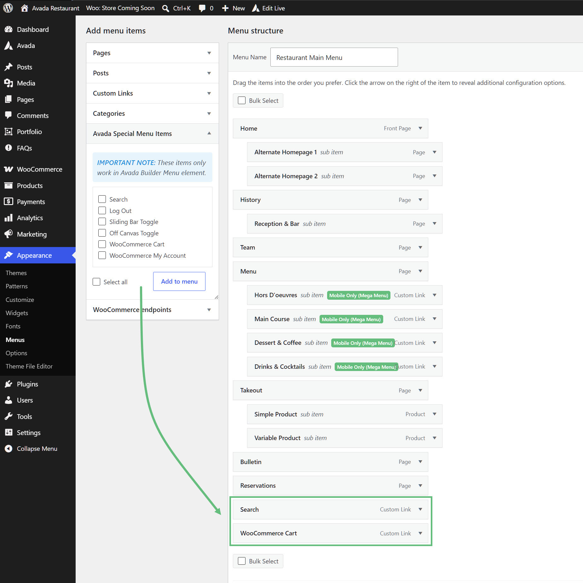Expand the Reception & Bar item options
The width and height of the screenshot is (583, 583).
(435, 224)
